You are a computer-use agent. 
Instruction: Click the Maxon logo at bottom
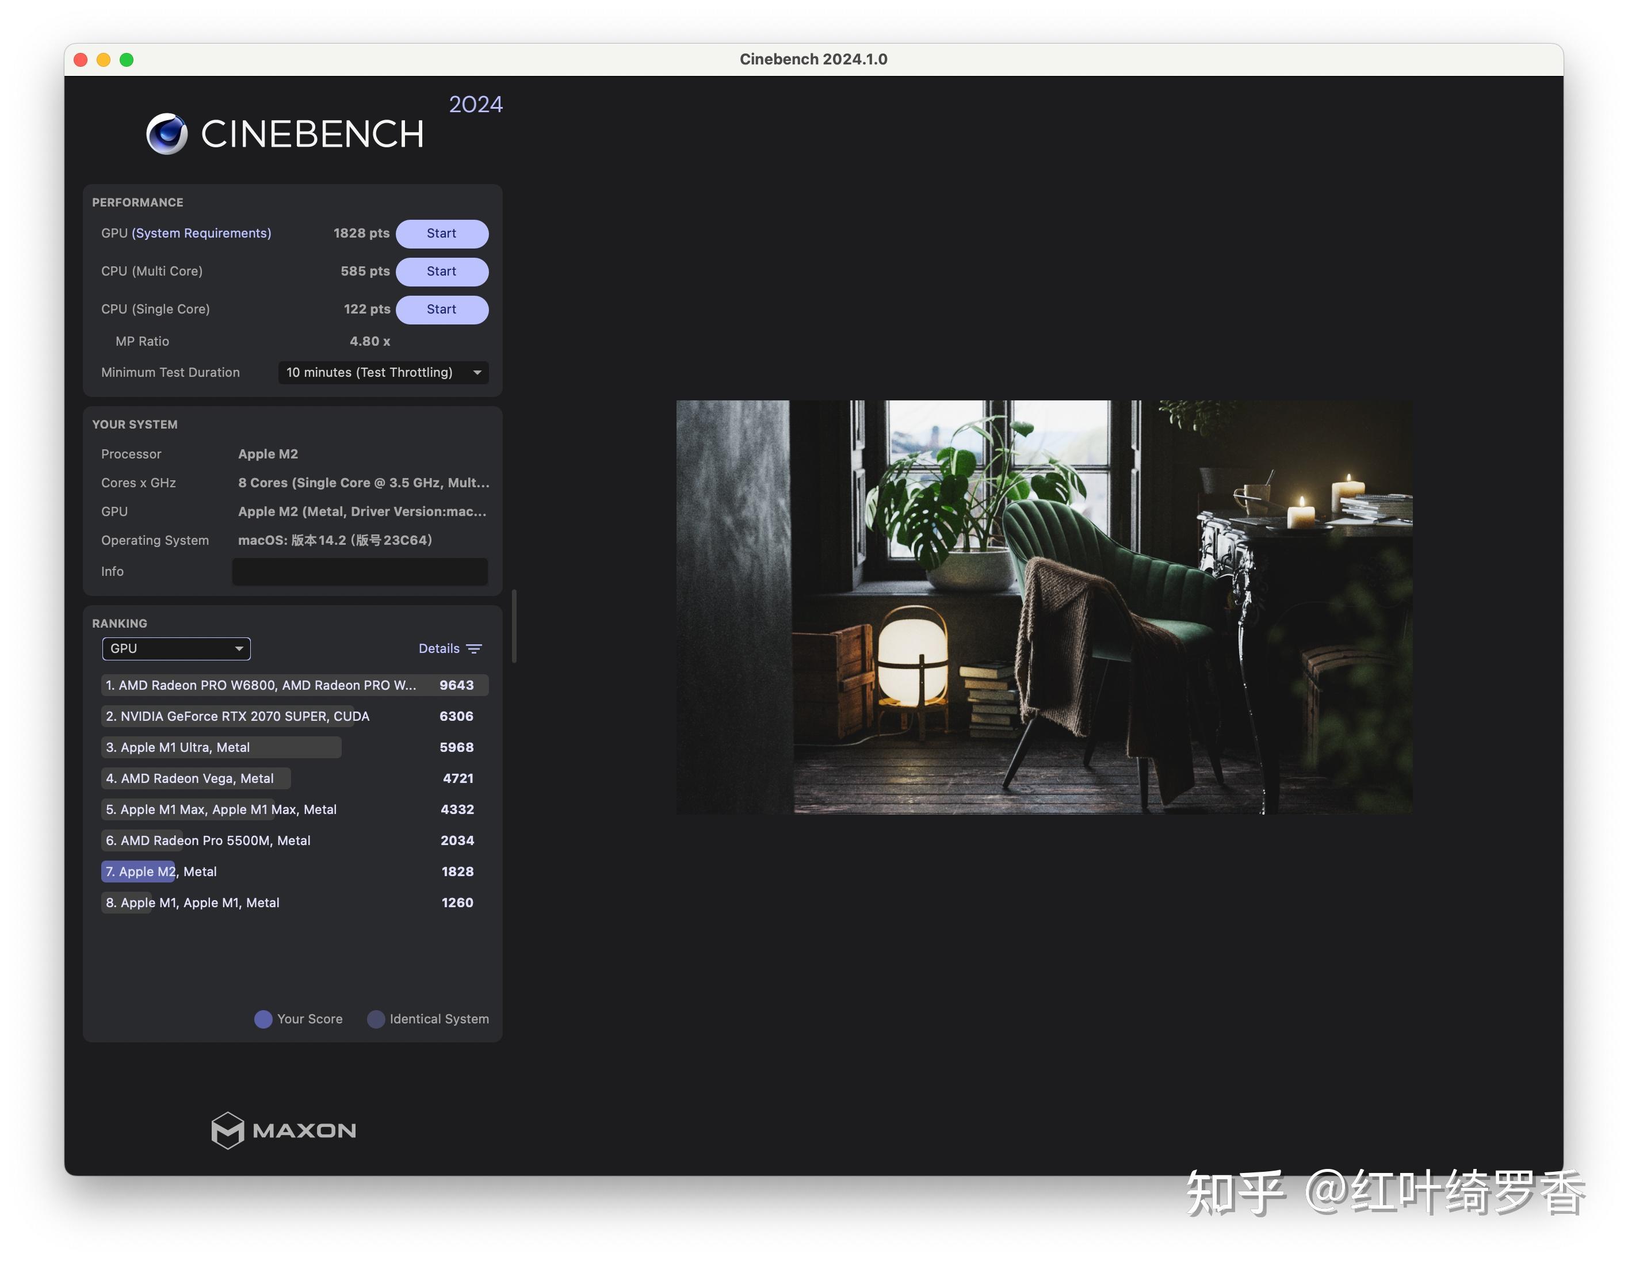tap(283, 1130)
